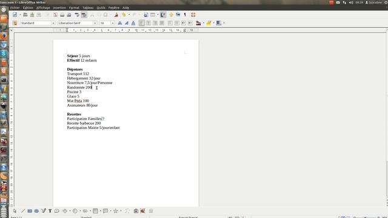Select the Line drawing tool

[x=23, y=211]
